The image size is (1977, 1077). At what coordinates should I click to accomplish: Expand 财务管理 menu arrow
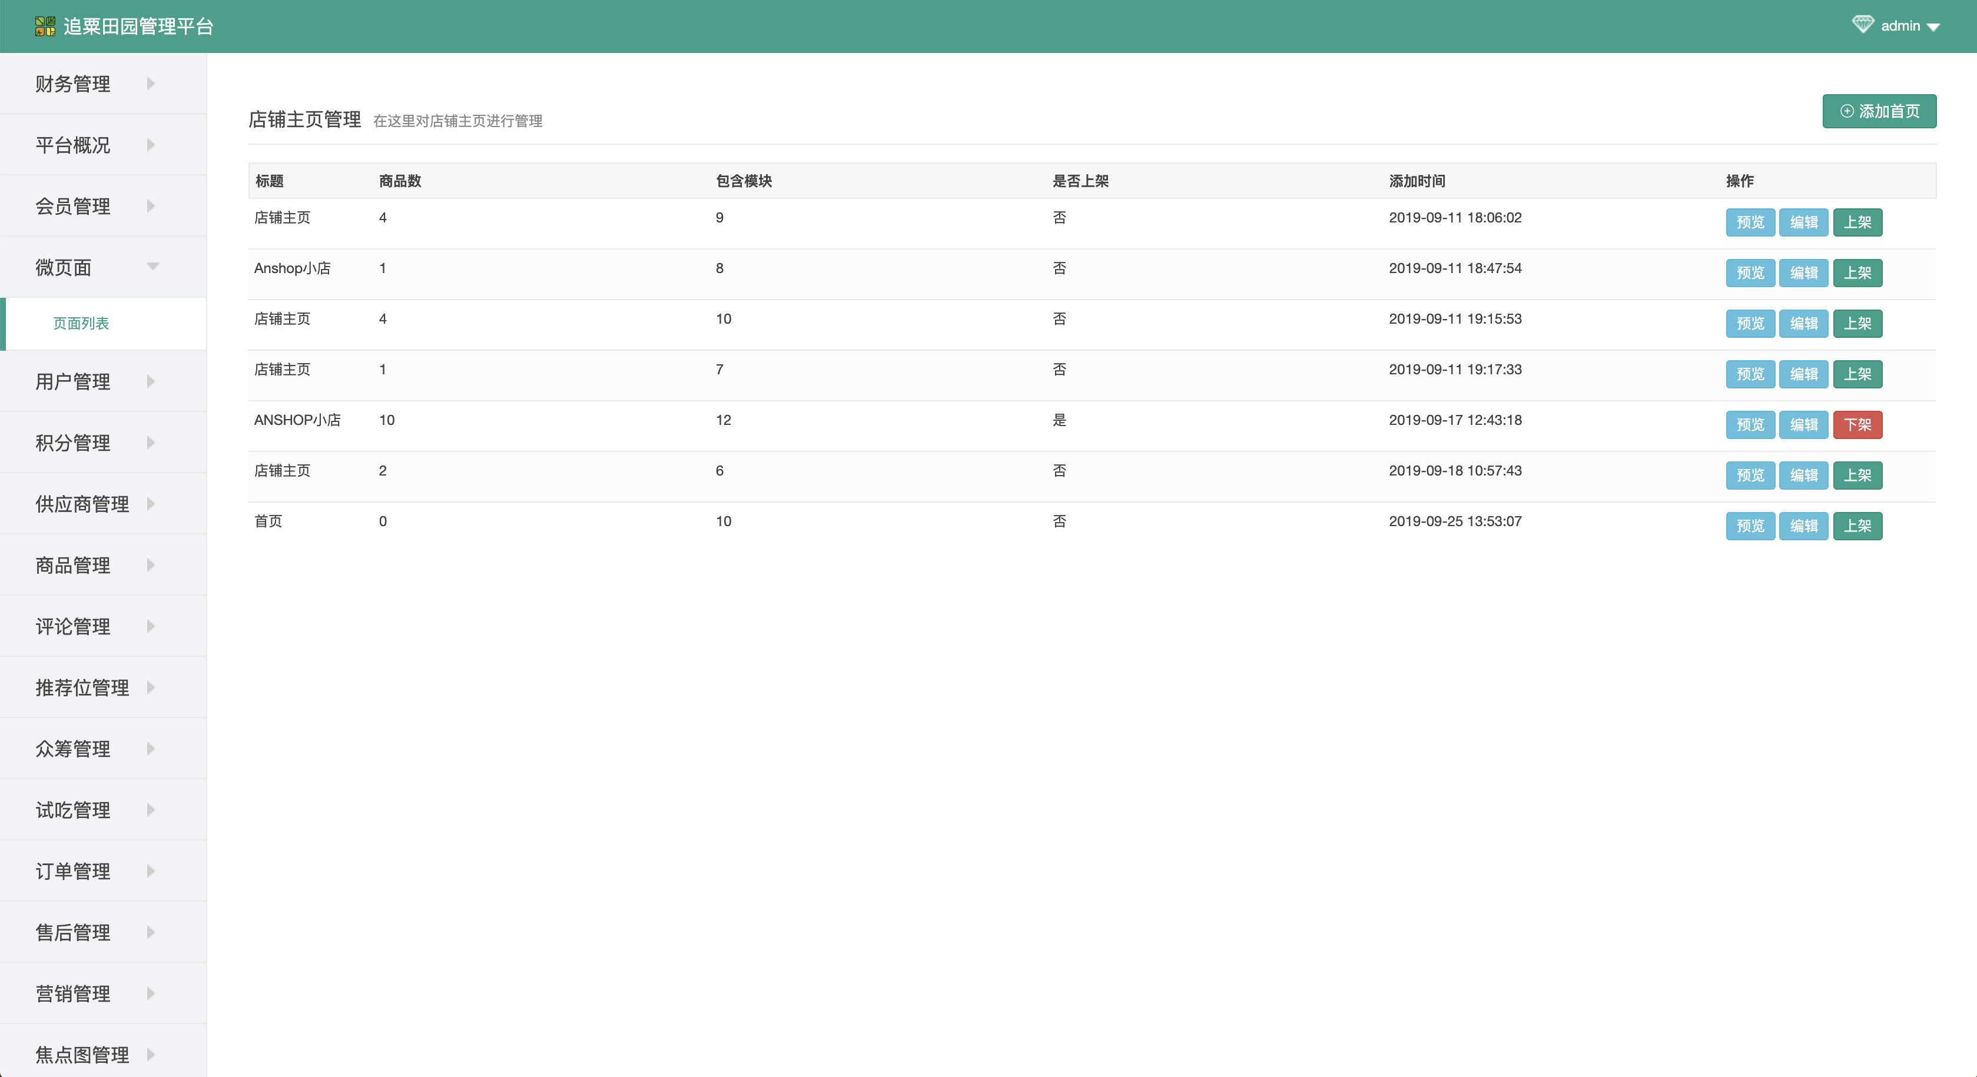pyautogui.click(x=151, y=84)
